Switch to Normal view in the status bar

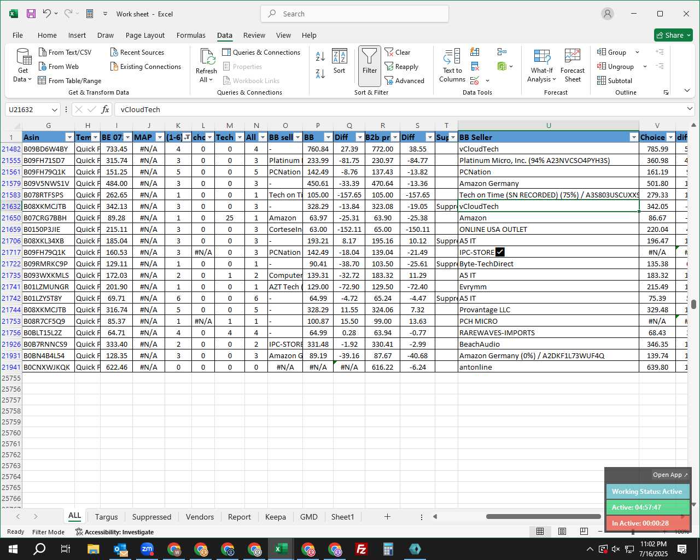pyautogui.click(x=540, y=532)
